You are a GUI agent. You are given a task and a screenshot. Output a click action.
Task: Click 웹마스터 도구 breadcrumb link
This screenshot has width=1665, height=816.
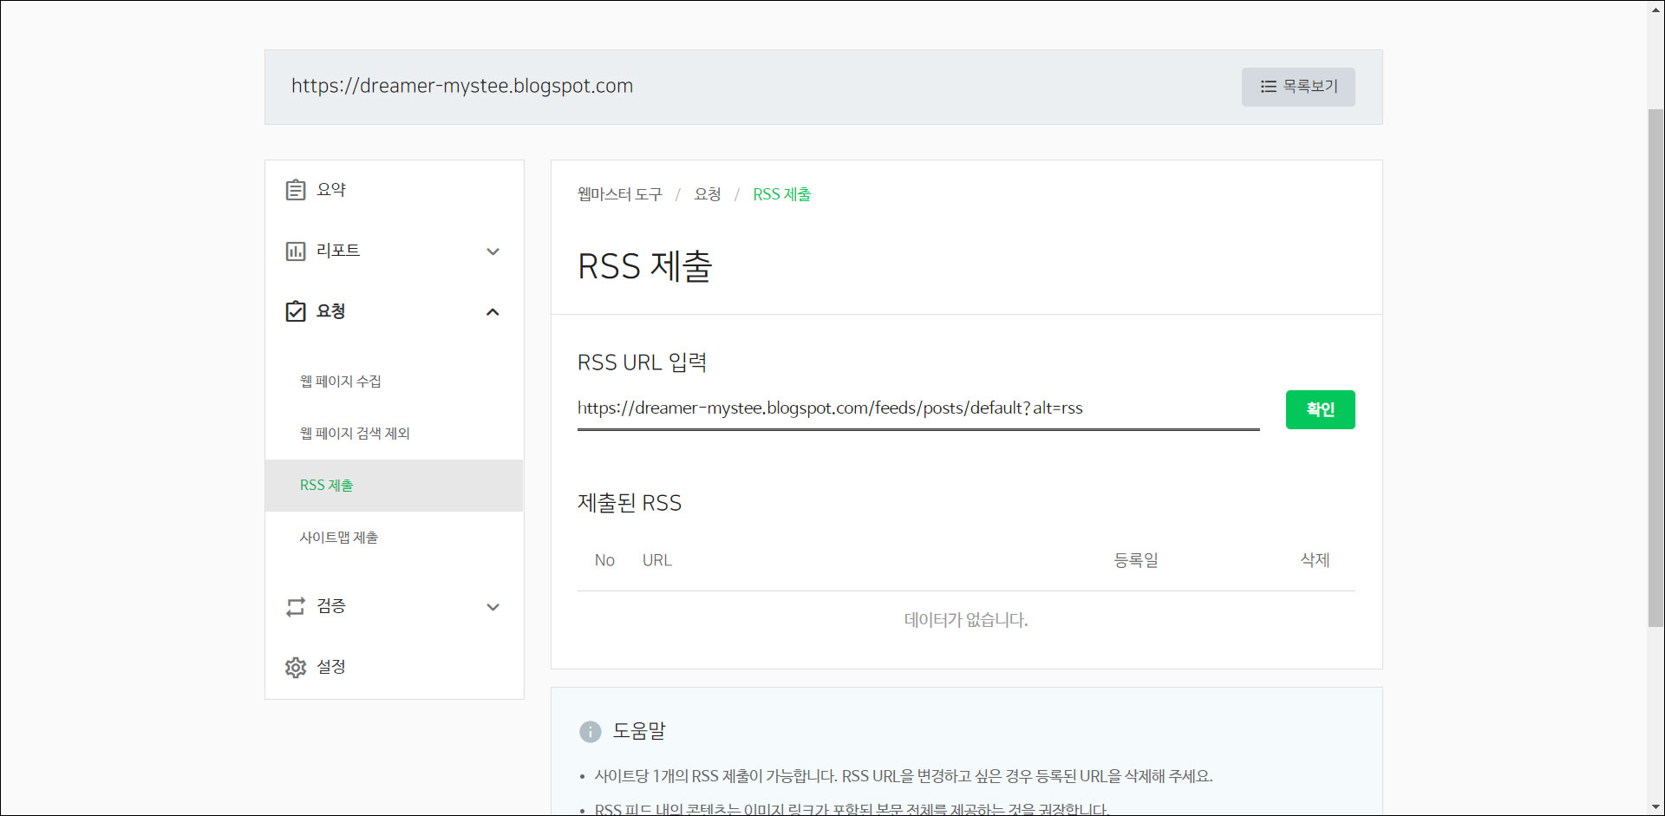[x=620, y=194]
